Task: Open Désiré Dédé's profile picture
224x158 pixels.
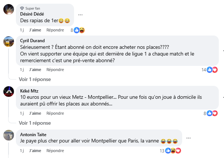Action: (9, 9)
